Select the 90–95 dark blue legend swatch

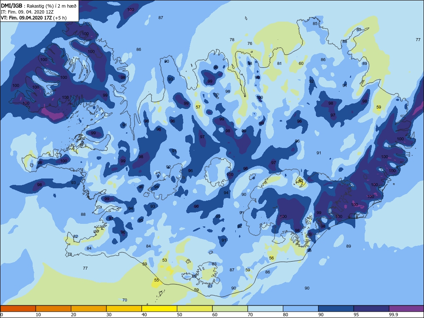pos(336,309)
